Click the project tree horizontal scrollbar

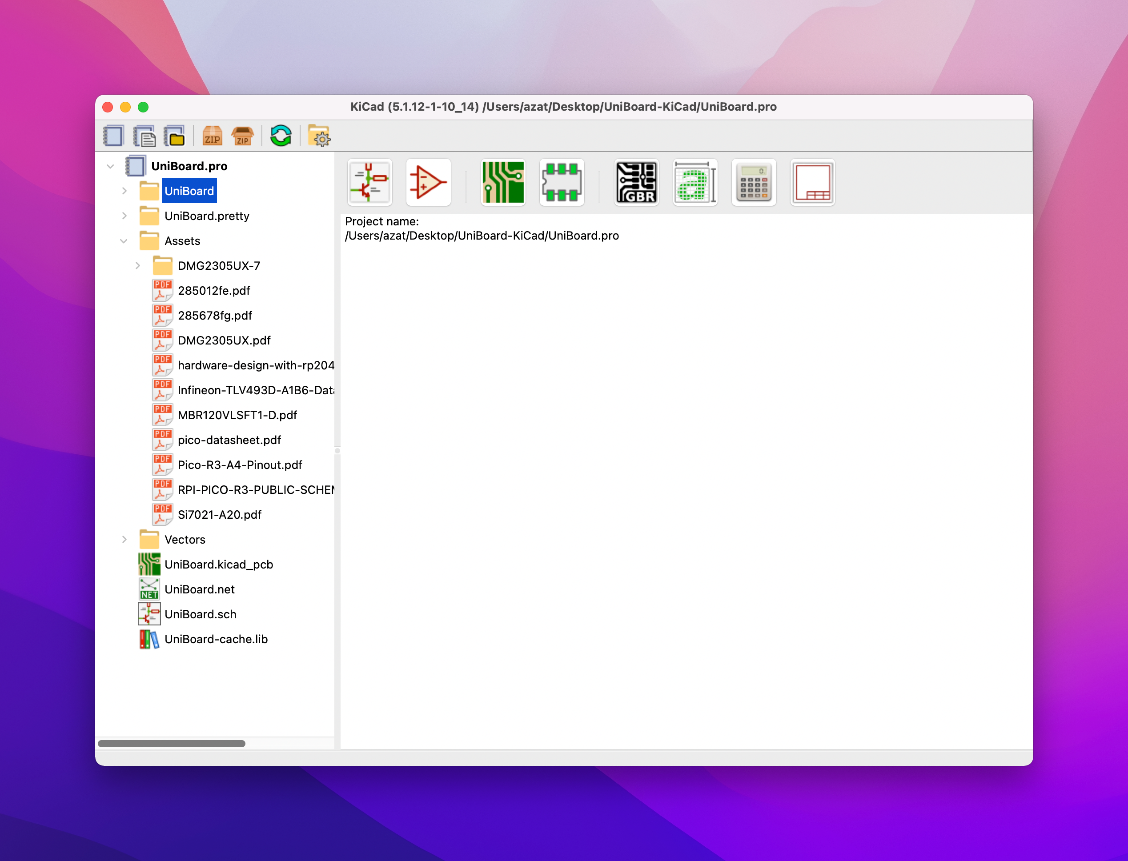(172, 744)
